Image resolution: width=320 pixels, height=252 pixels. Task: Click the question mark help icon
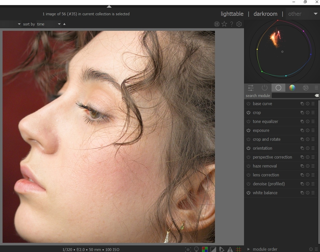pos(231,24)
